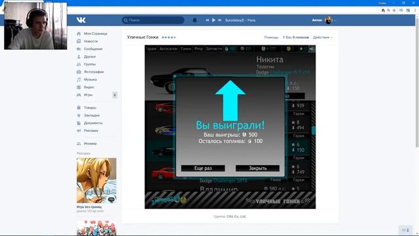Click the browser bookmark star icon
This screenshot has height=236, width=419.
tap(394, 10)
